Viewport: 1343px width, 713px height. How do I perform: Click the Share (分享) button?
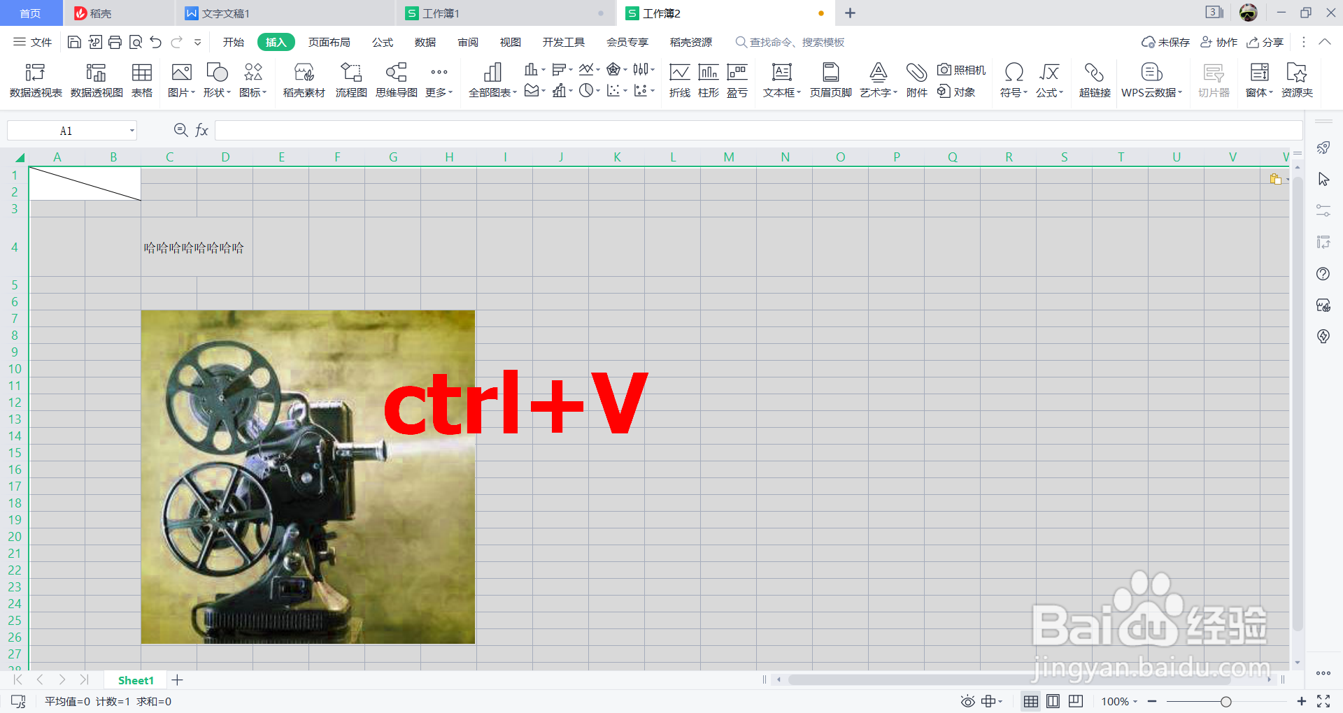[x=1265, y=42]
